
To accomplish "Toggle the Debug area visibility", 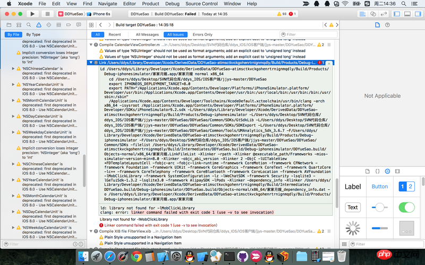I will 407,14.
